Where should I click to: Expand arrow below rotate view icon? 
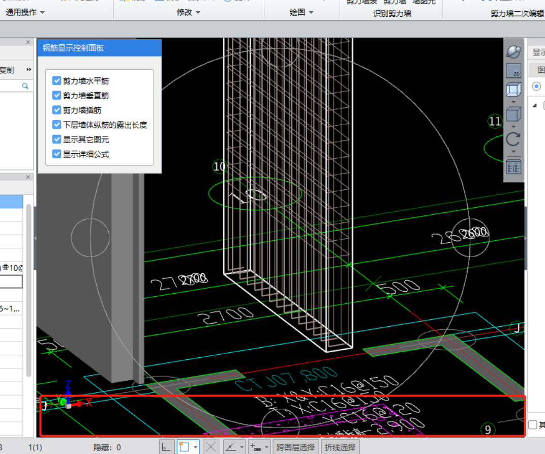pos(513,151)
